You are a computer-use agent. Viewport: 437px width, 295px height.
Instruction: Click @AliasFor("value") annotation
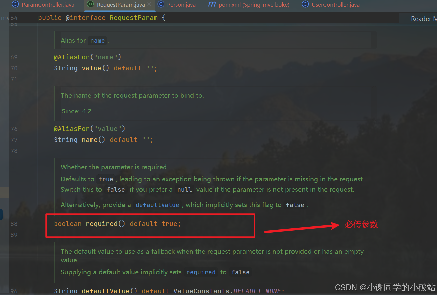point(89,129)
